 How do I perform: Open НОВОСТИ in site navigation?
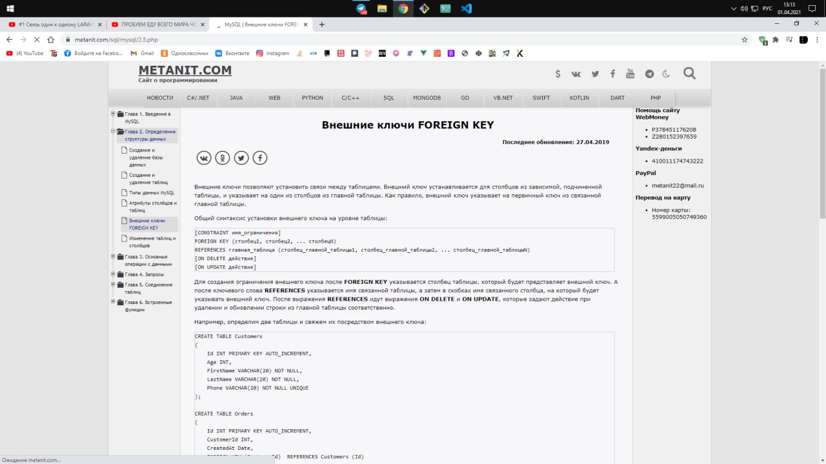point(160,98)
